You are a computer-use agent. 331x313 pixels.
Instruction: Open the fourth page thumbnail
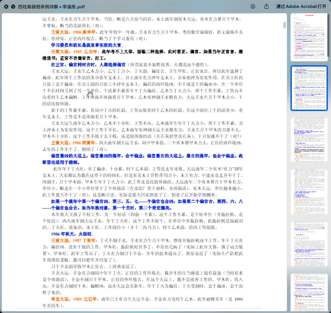point(309,192)
